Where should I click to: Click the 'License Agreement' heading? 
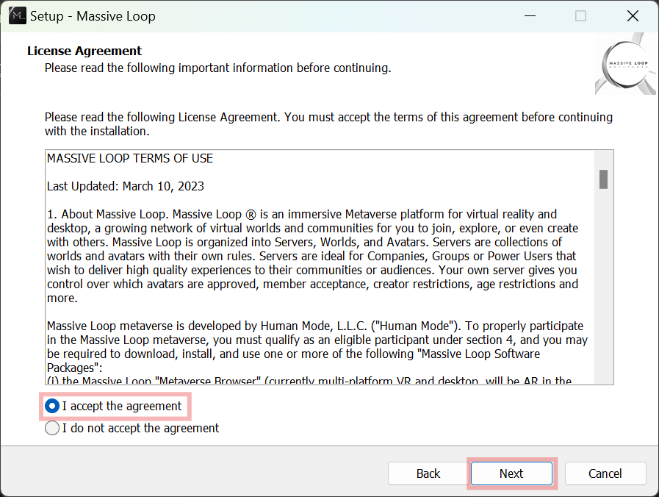[x=84, y=51]
